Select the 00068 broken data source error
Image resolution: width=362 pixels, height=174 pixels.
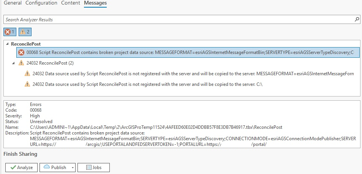[x=188, y=52]
